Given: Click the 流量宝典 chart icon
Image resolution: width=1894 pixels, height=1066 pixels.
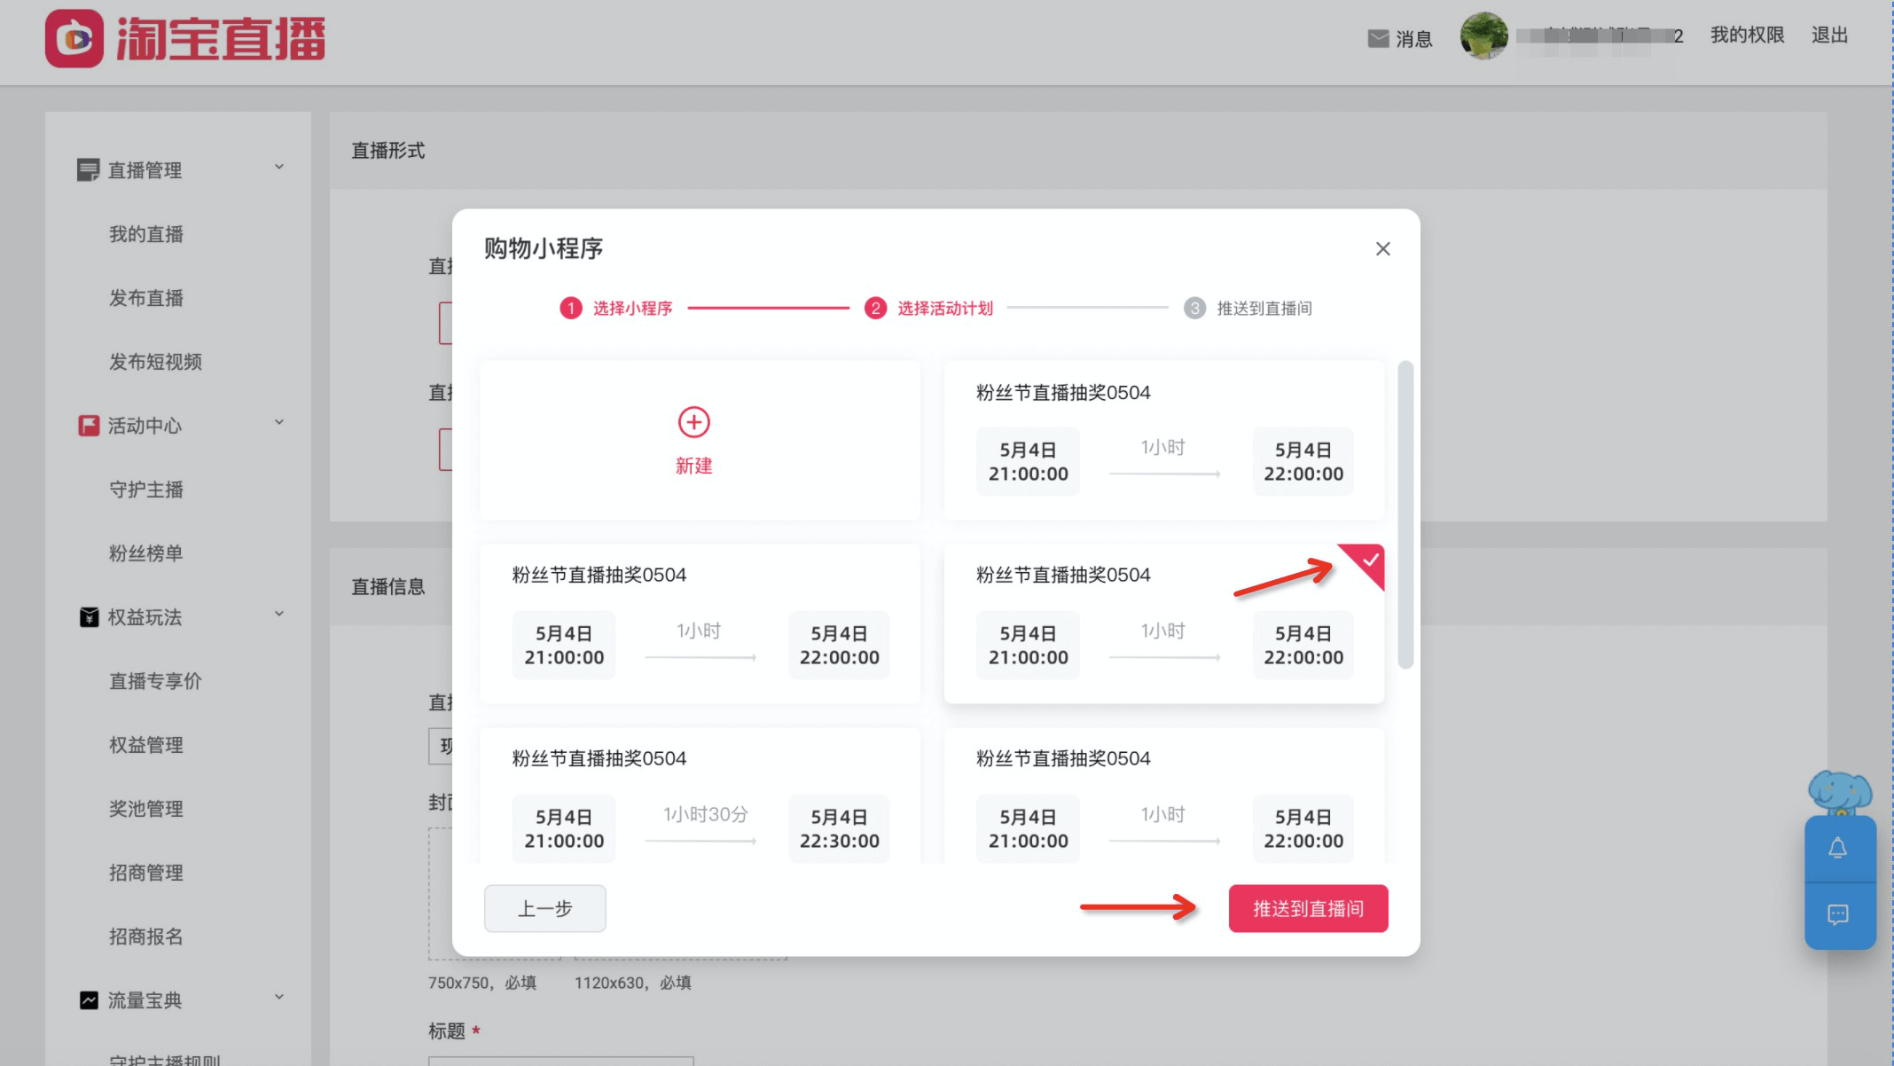Looking at the screenshot, I should coord(89,1000).
